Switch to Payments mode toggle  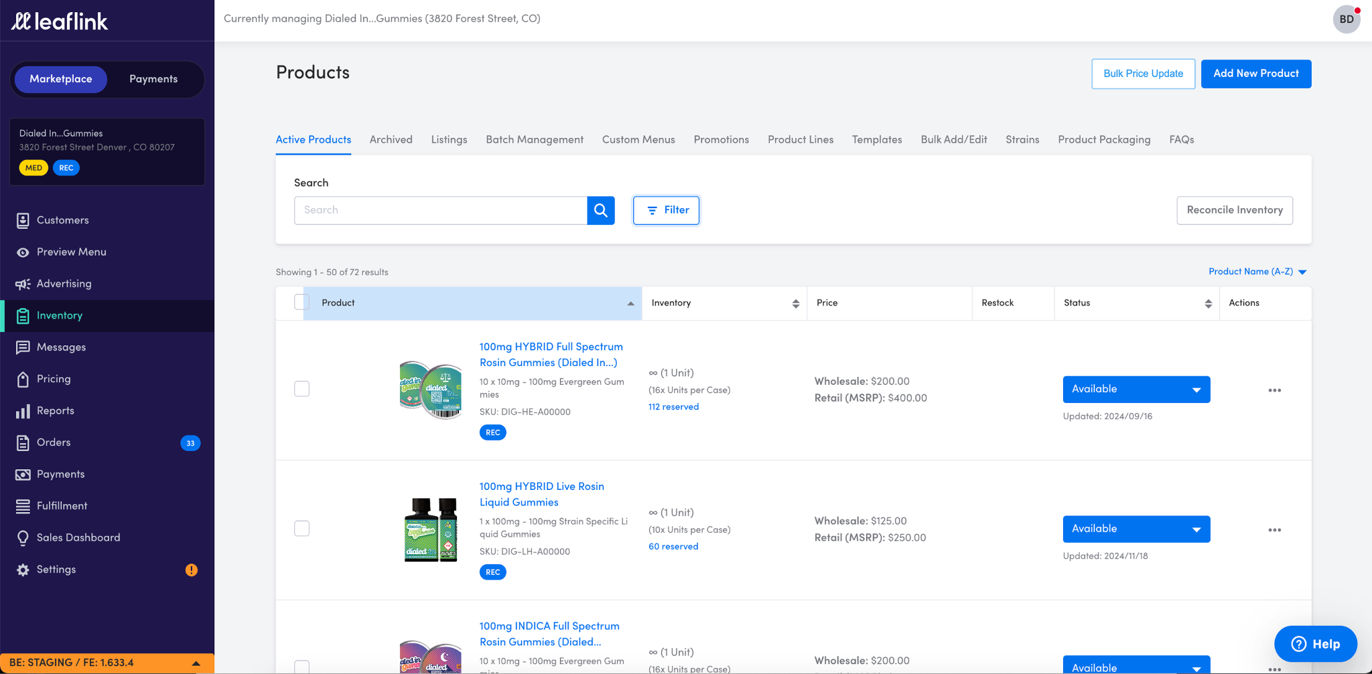pyautogui.click(x=153, y=79)
